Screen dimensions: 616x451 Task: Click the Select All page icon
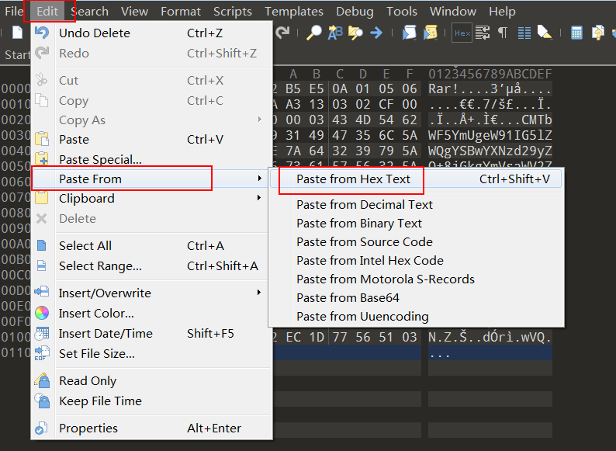(42, 245)
